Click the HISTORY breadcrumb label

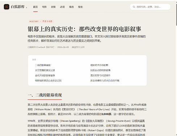[34, 21]
